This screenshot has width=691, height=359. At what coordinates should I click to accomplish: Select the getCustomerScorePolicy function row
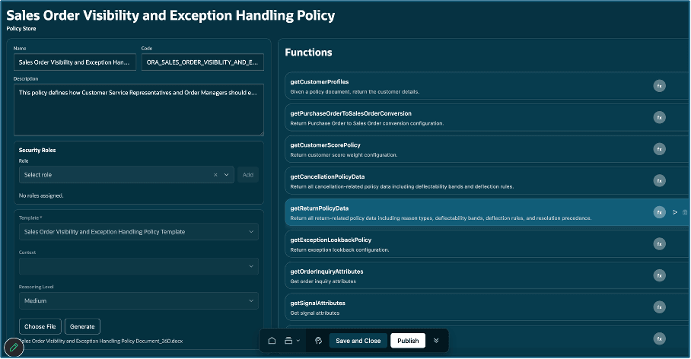coord(487,149)
